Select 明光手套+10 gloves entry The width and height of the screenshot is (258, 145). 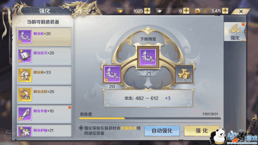tap(44, 114)
